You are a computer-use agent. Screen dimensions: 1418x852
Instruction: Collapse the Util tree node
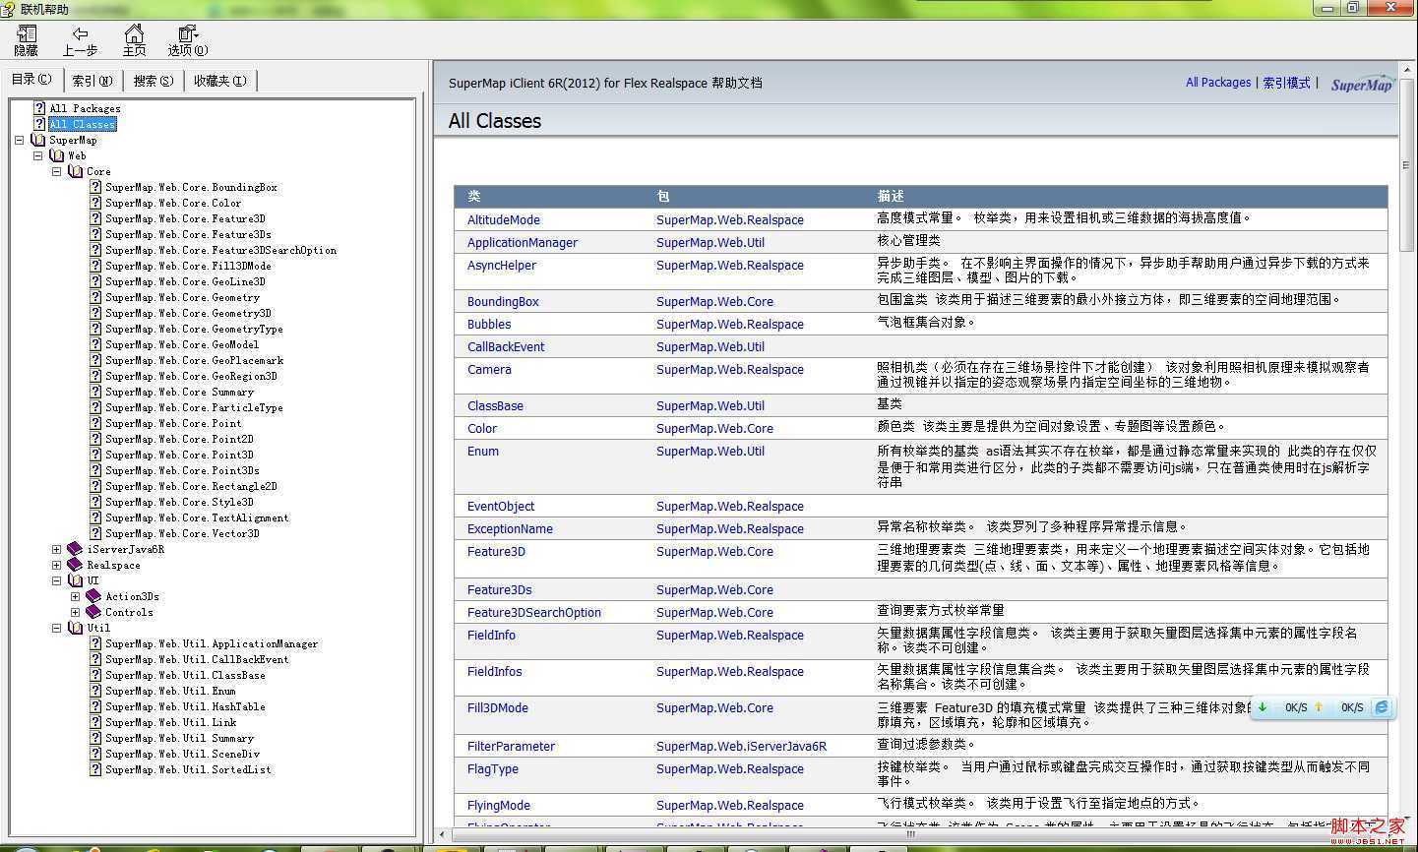[x=56, y=628]
